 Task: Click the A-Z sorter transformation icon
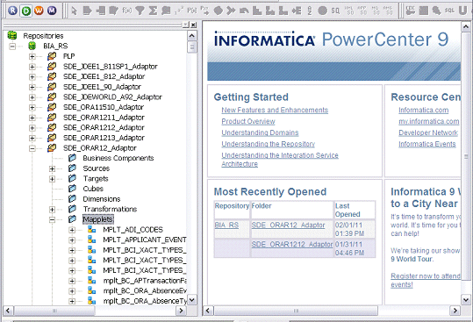[310, 11]
